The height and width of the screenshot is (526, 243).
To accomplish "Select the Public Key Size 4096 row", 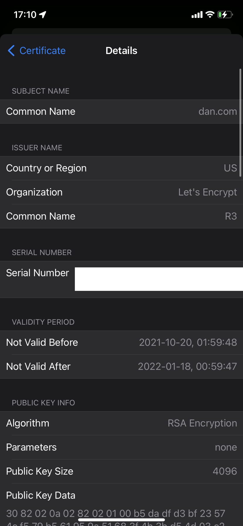I will point(122,471).
